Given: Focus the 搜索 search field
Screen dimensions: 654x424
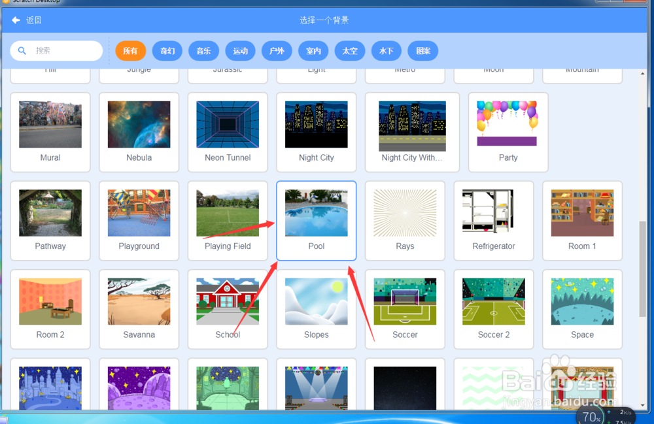Looking at the screenshot, I should tap(56, 51).
